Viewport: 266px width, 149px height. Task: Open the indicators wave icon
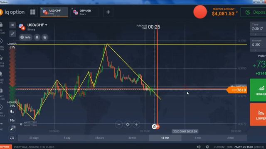tap(12, 138)
